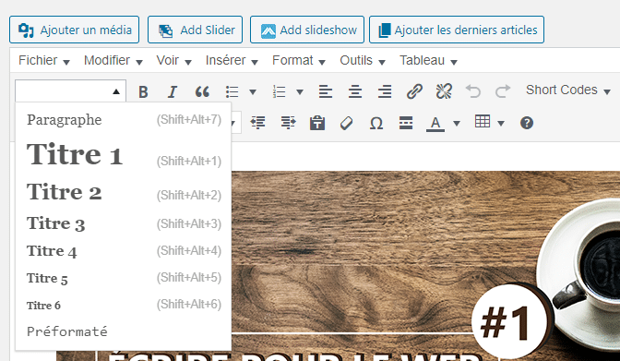The width and height of the screenshot is (620, 361).
Task: Click the redo arrow
Action: [503, 91]
